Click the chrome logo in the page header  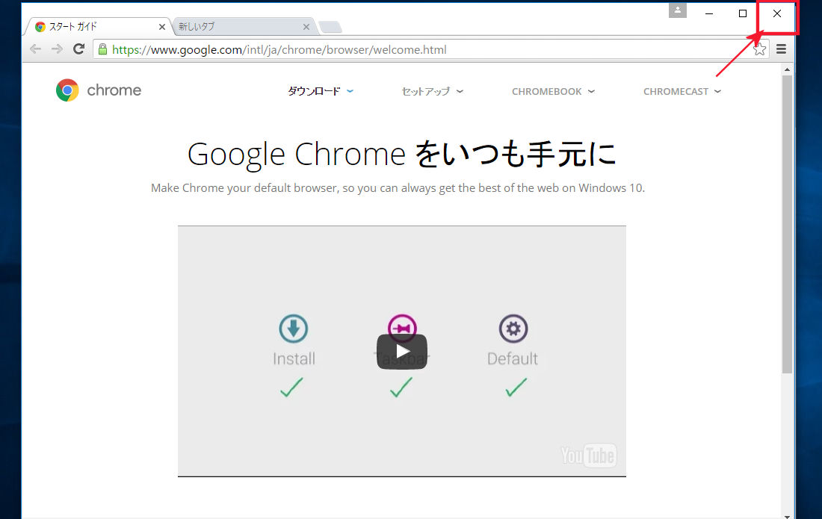point(99,90)
